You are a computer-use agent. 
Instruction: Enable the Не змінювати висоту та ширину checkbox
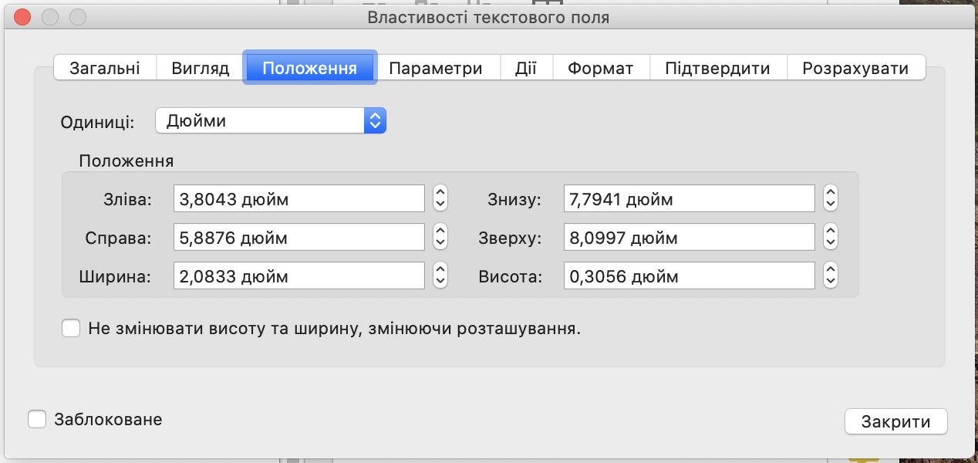tap(71, 328)
